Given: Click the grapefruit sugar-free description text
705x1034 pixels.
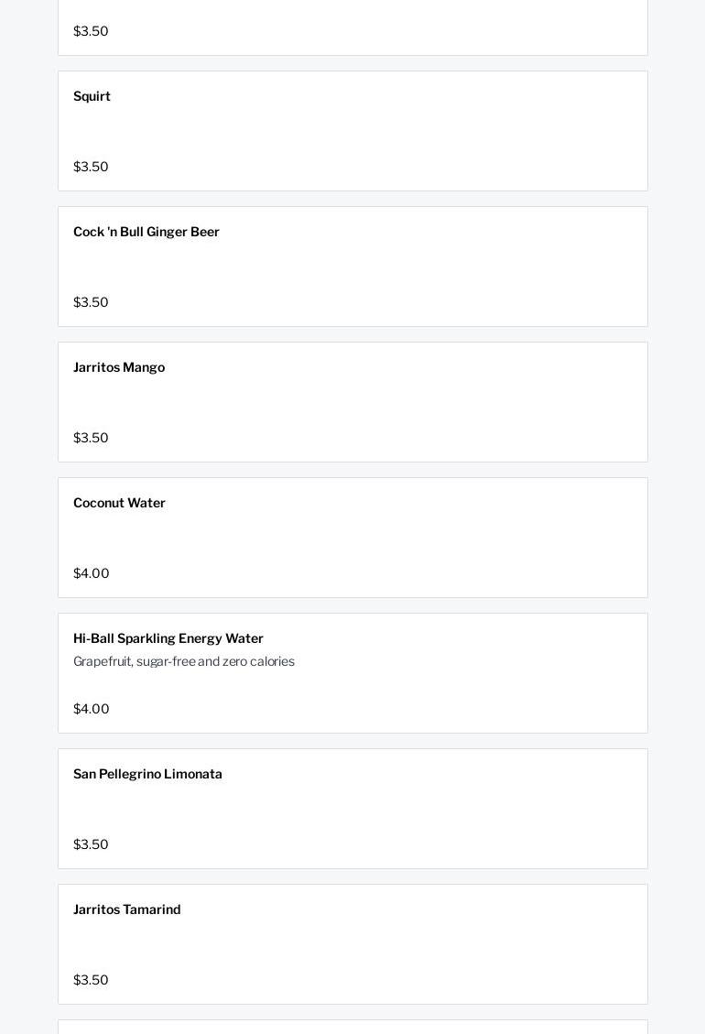Looking at the screenshot, I should point(184,661).
